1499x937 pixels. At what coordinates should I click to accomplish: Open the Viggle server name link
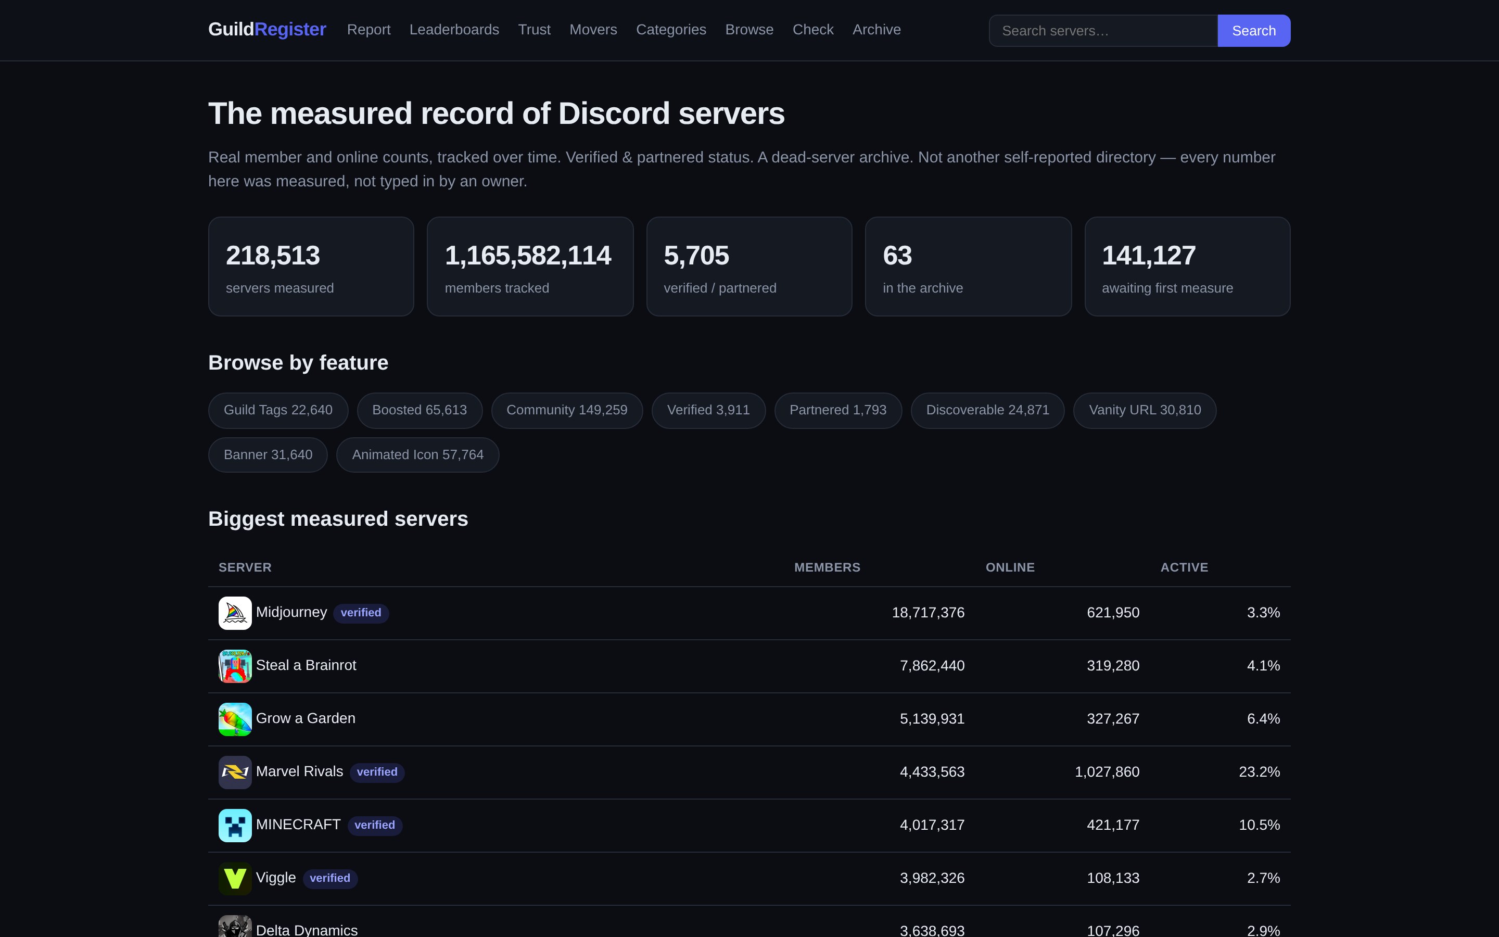pyautogui.click(x=276, y=878)
